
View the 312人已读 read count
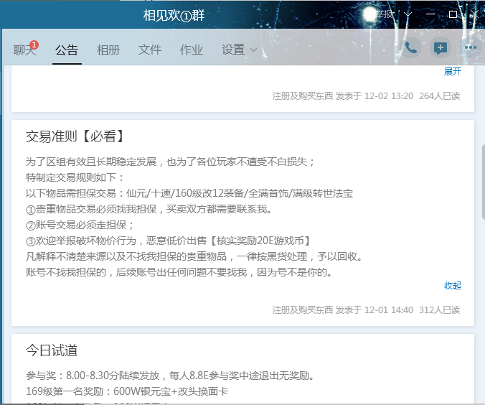pos(439,310)
